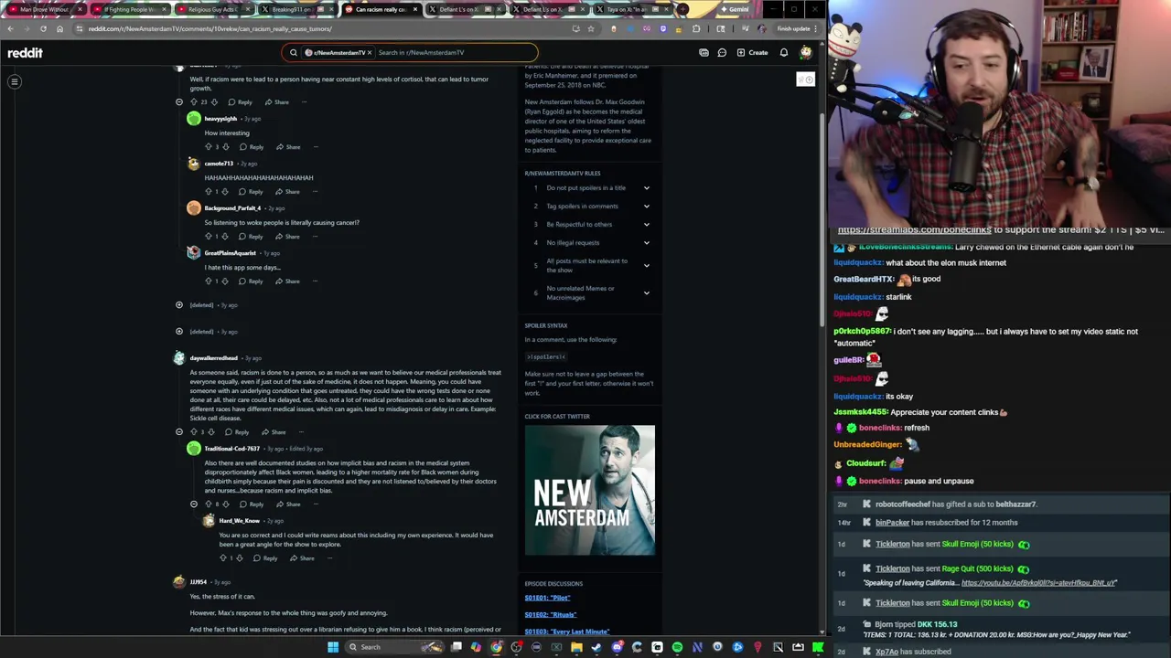
Task: Open GreatPlainsAquarist's user profile
Action: [230, 253]
